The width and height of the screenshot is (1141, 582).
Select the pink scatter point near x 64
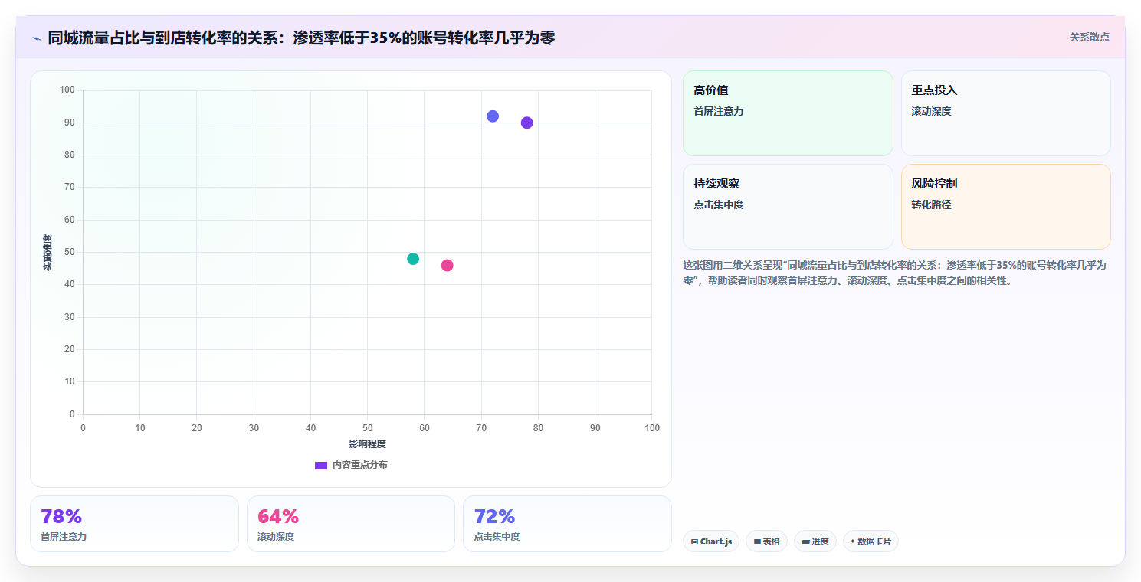(447, 265)
